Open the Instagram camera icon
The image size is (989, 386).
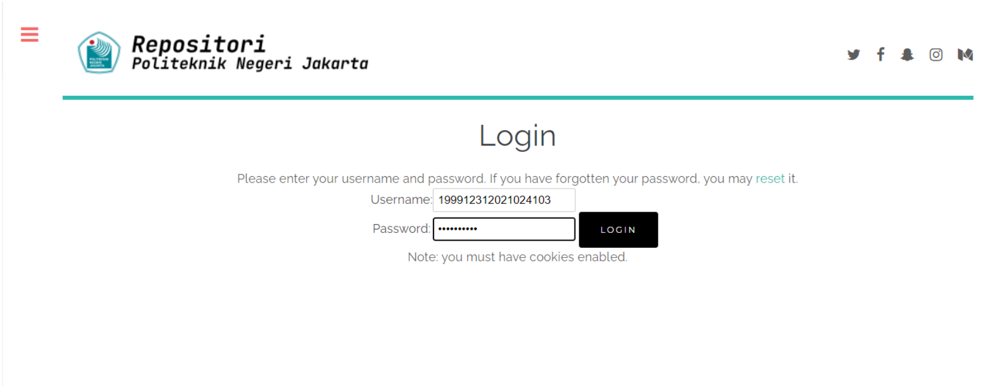click(x=936, y=54)
